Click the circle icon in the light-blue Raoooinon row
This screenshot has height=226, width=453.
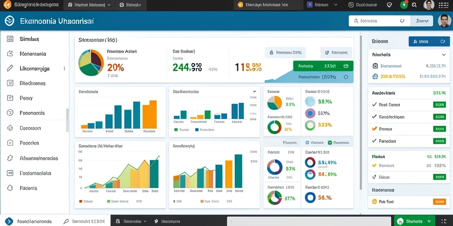346,77
